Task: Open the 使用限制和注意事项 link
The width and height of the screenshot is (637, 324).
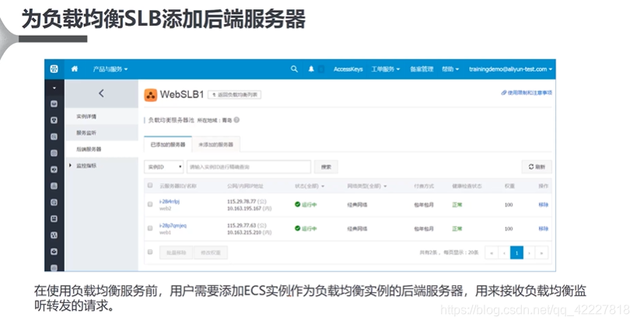Action: (527, 93)
